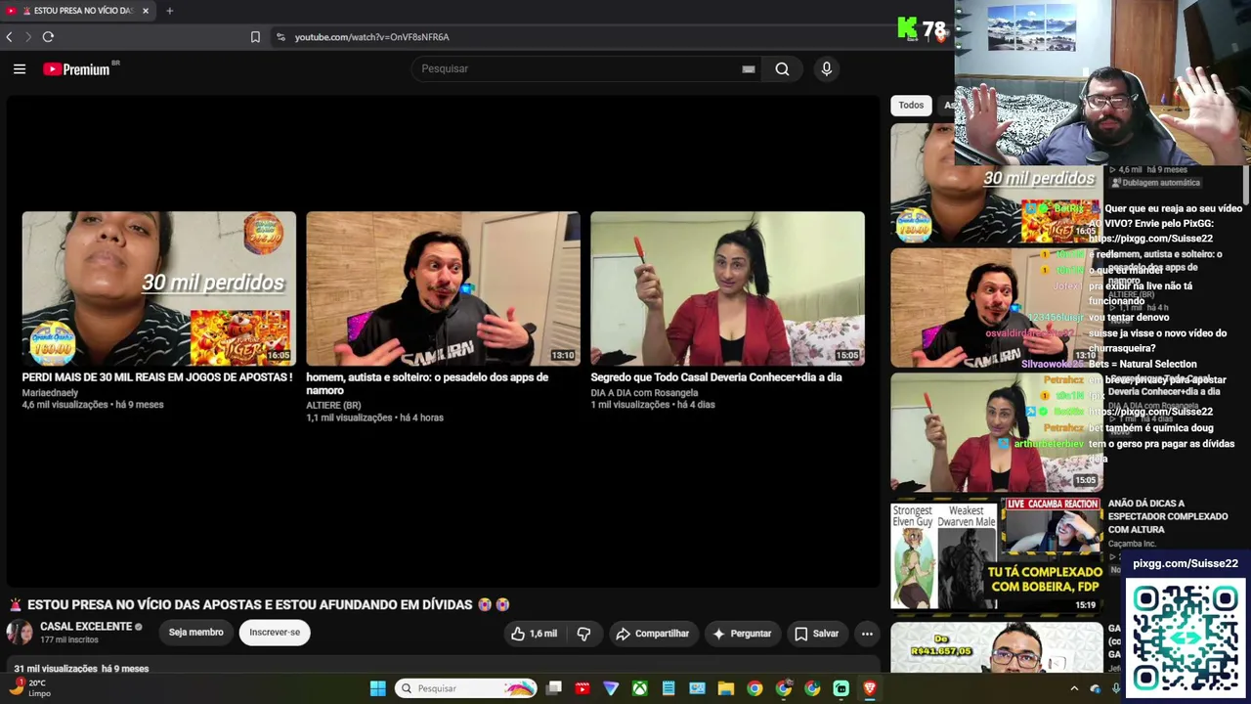Open the red video app on taskbar
The width and height of the screenshot is (1251, 704).
[x=582, y=688]
